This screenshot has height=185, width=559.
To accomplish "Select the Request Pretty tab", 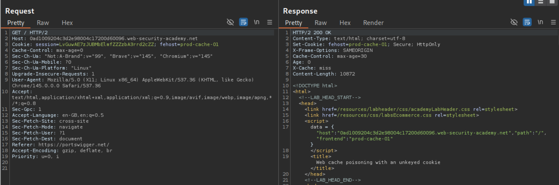I will point(16,23).
